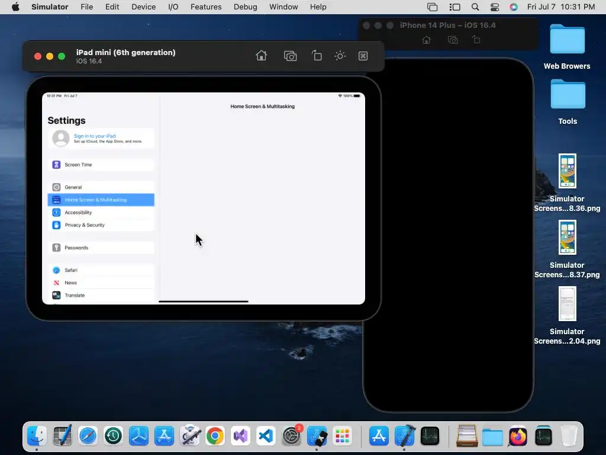Image resolution: width=606 pixels, height=455 pixels.
Task: Open Screen Time in iPad Settings
Action: [101, 165]
